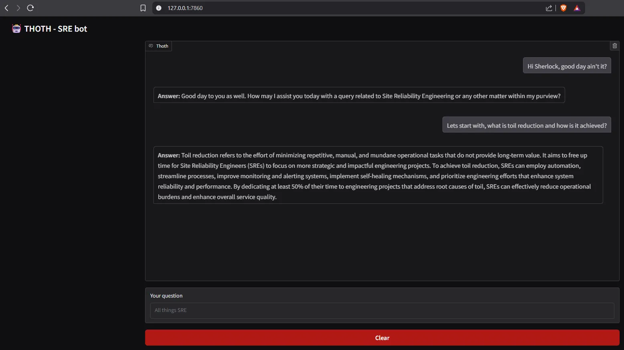The width and height of the screenshot is (624, 350).
Task: Go back to the previous page
Action: 6,8
